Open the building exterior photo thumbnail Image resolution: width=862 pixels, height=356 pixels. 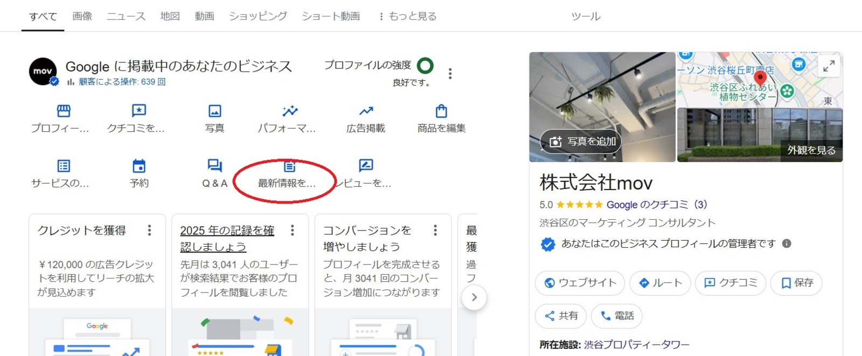760,135
